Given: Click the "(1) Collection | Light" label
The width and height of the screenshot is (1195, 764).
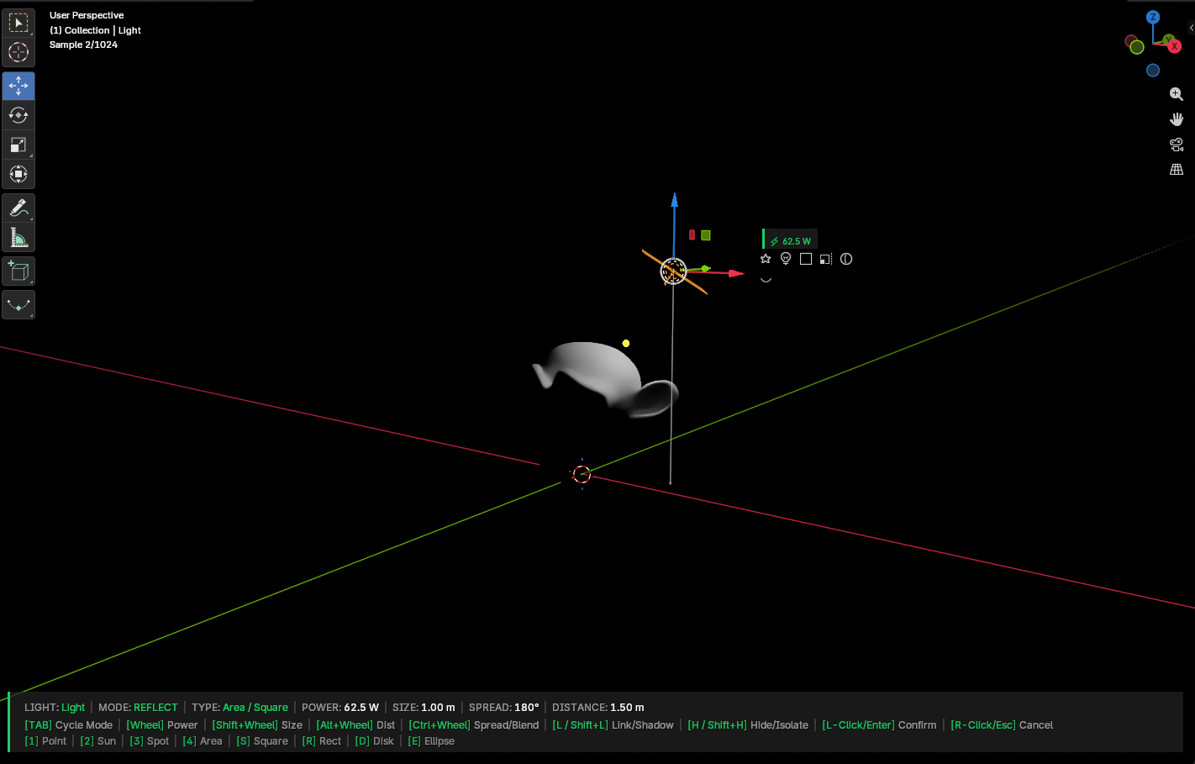Looking at the screenshot, I should coord(95,30).
